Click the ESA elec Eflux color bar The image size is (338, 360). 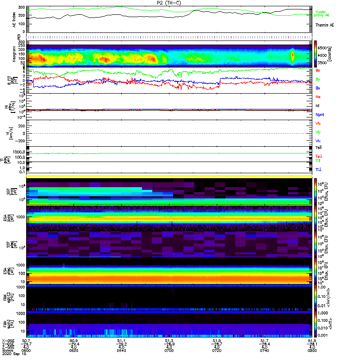pyautogui.click(x=315, y=271)
